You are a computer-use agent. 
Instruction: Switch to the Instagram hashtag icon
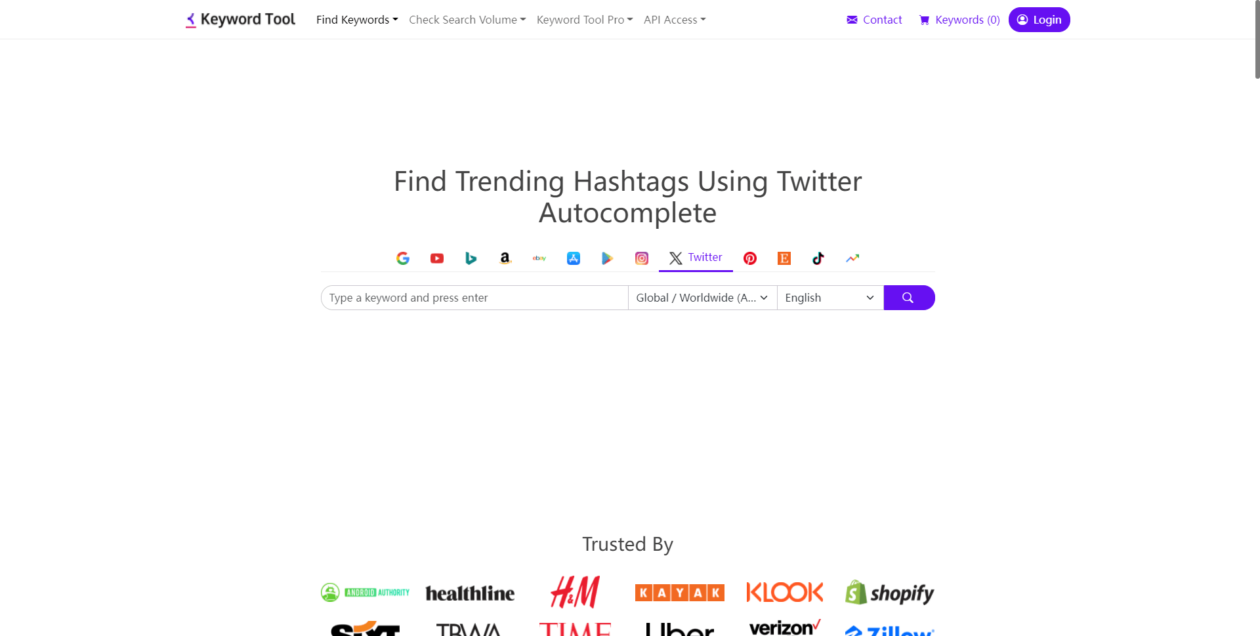tap(642, 258)
